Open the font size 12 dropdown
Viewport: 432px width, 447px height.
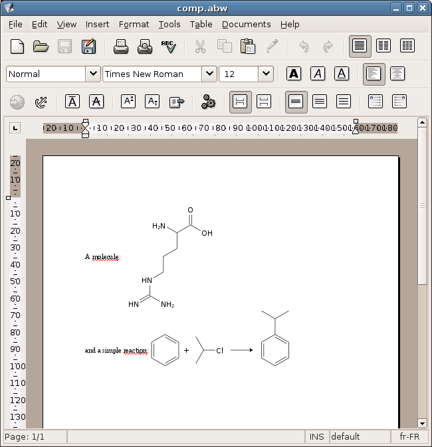click(x=266, y=74)
